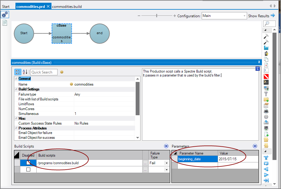Click the funnel filter icon in the toolbox
Image resolution: width=281 pixels, height=189 pixels.
[x=266, y=94]
